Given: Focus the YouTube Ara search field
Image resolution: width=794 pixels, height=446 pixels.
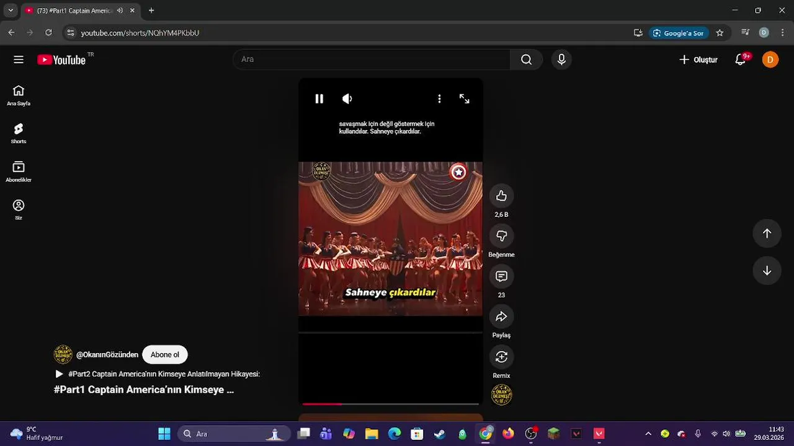Looking at the screenshot, I should click(x=372, y=59).
